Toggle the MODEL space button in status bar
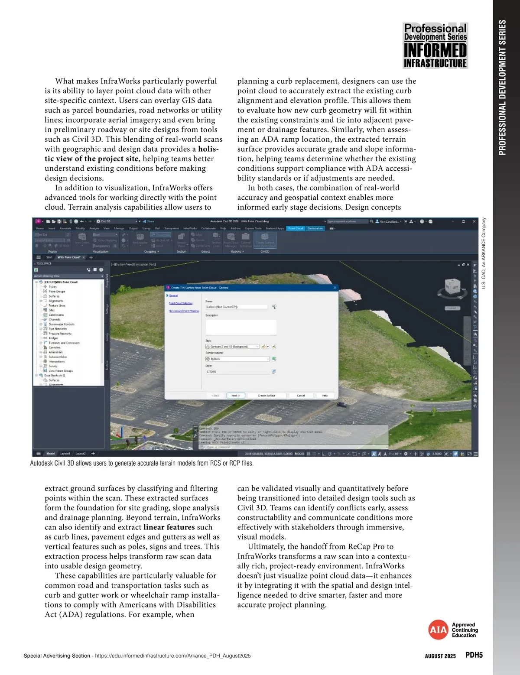Screen dimensions: 520x675 pos(299,454)
